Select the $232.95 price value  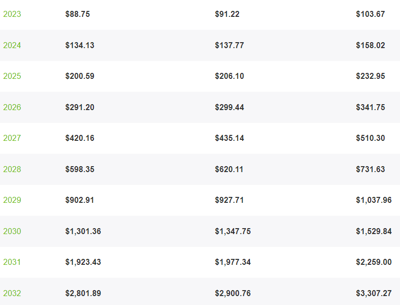370,76
